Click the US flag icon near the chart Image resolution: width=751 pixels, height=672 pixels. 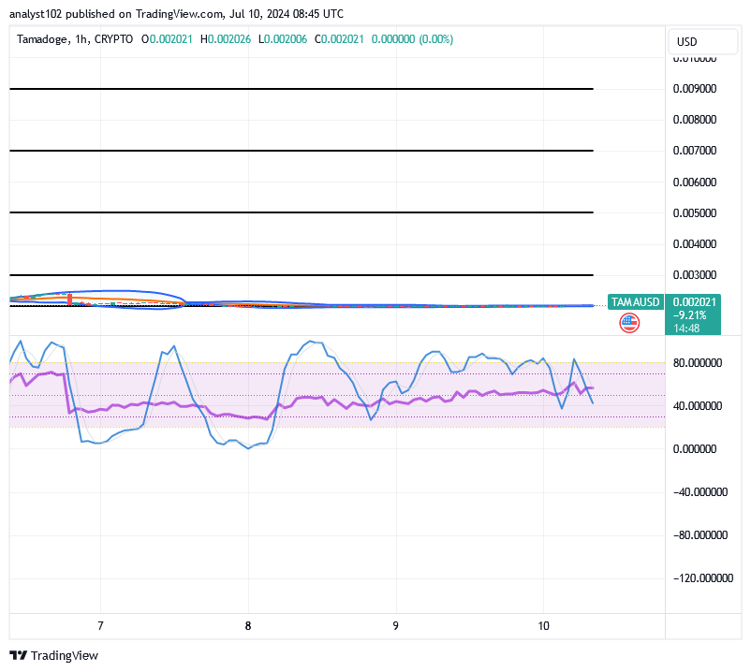point(629,323)
